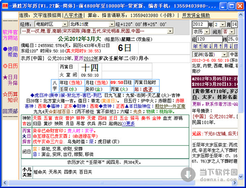This screenshot has width=246, height=188.
Task: Click the year input field showing 2012
Action: [200, 24]
